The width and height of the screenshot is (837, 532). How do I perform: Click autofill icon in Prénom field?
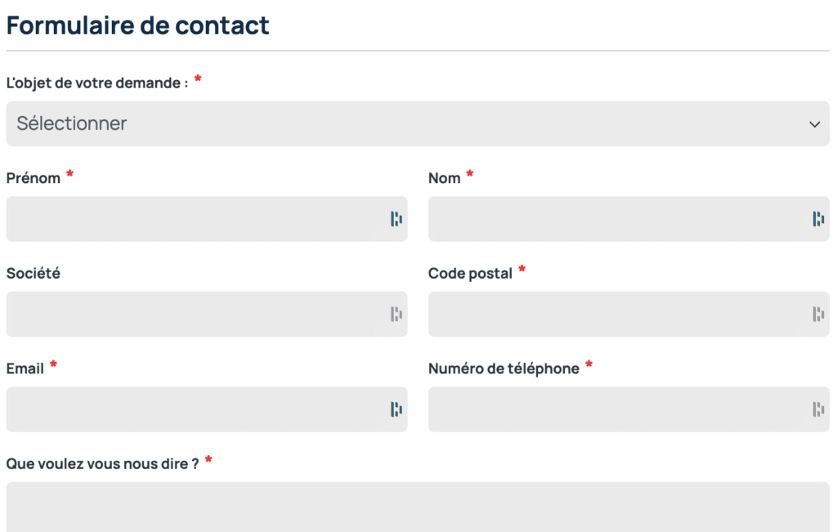(396, 219)
